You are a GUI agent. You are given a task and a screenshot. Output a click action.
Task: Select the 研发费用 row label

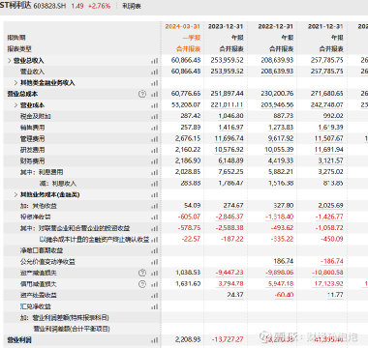(x=32, y=150)
